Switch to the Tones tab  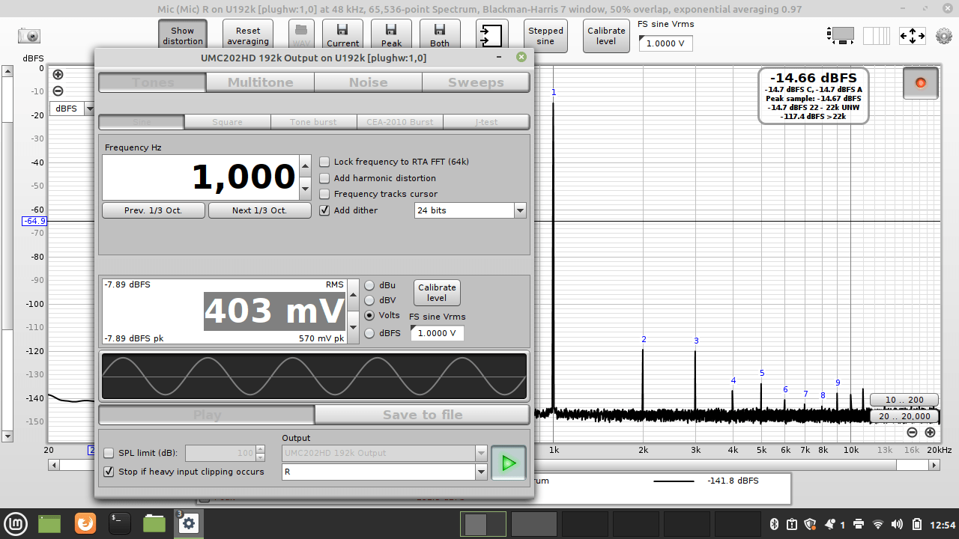(x=152, y=82)
